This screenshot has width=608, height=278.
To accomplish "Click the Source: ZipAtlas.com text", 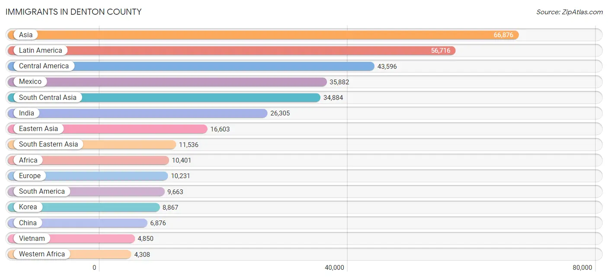I will click(x=570, y=12).
